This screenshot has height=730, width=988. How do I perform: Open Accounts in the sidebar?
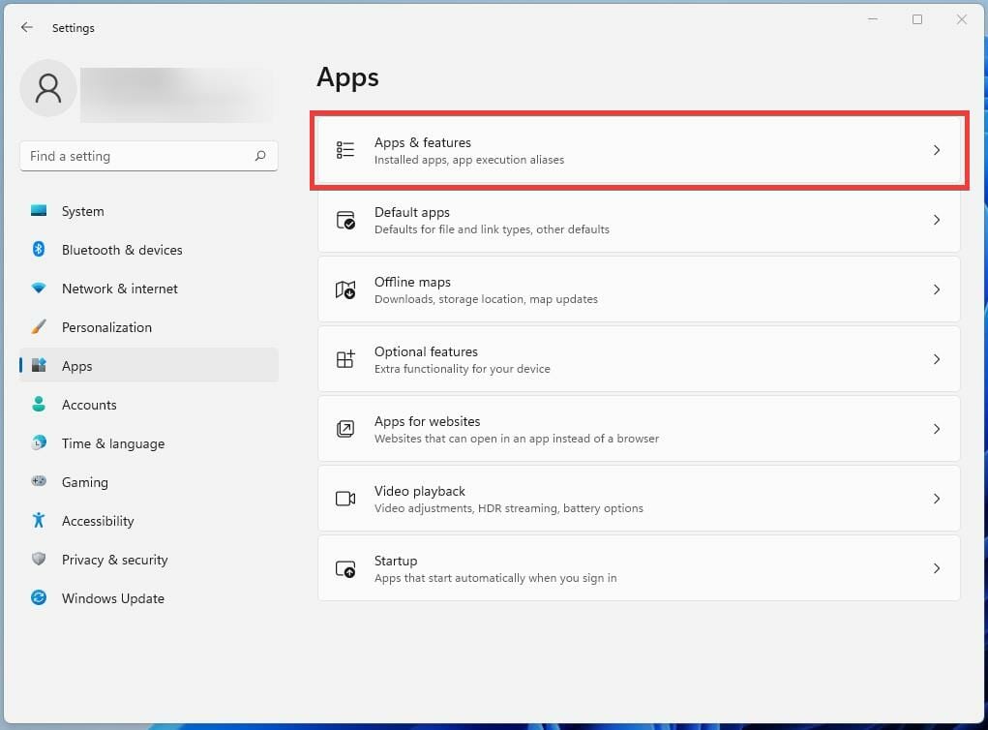point(89,405)
